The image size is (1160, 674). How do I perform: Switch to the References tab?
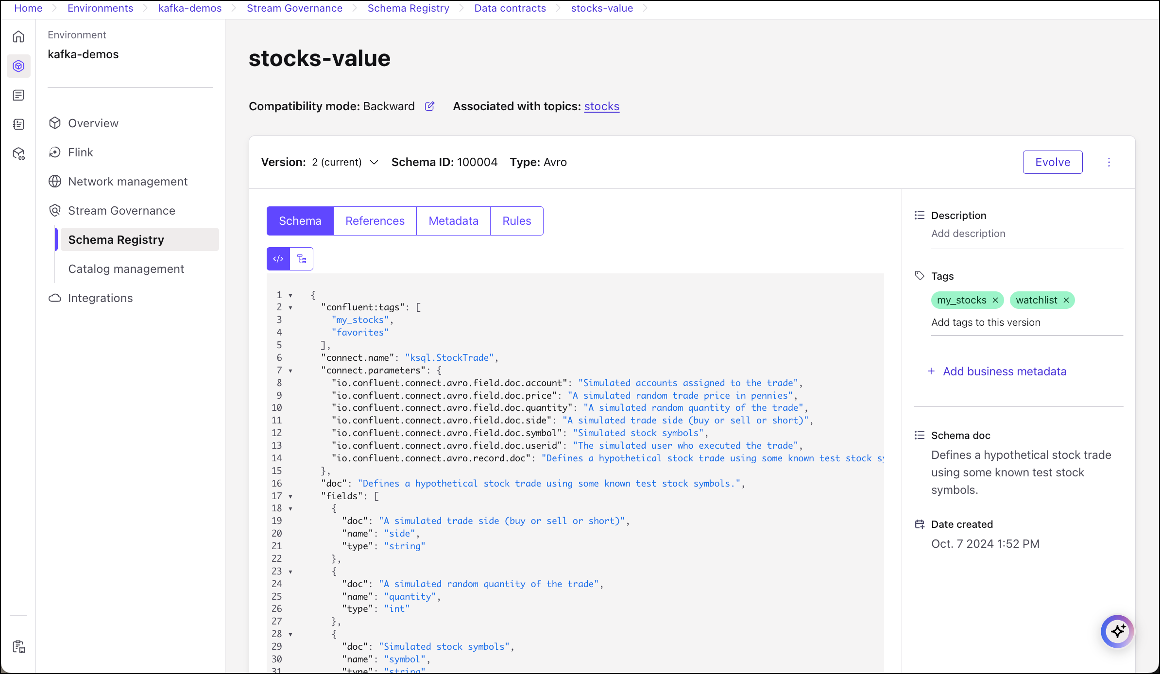pos(375,221)
